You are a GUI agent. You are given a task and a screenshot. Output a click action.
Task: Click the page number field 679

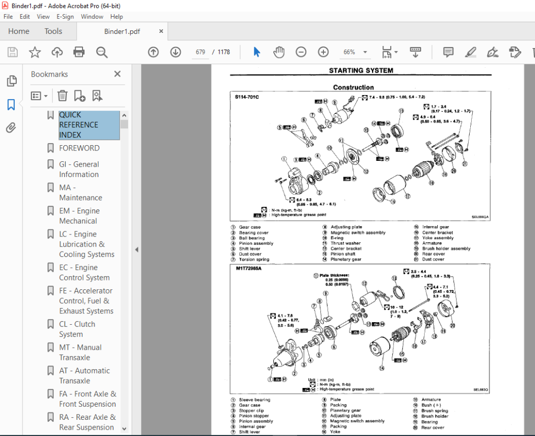coord(200,52)
